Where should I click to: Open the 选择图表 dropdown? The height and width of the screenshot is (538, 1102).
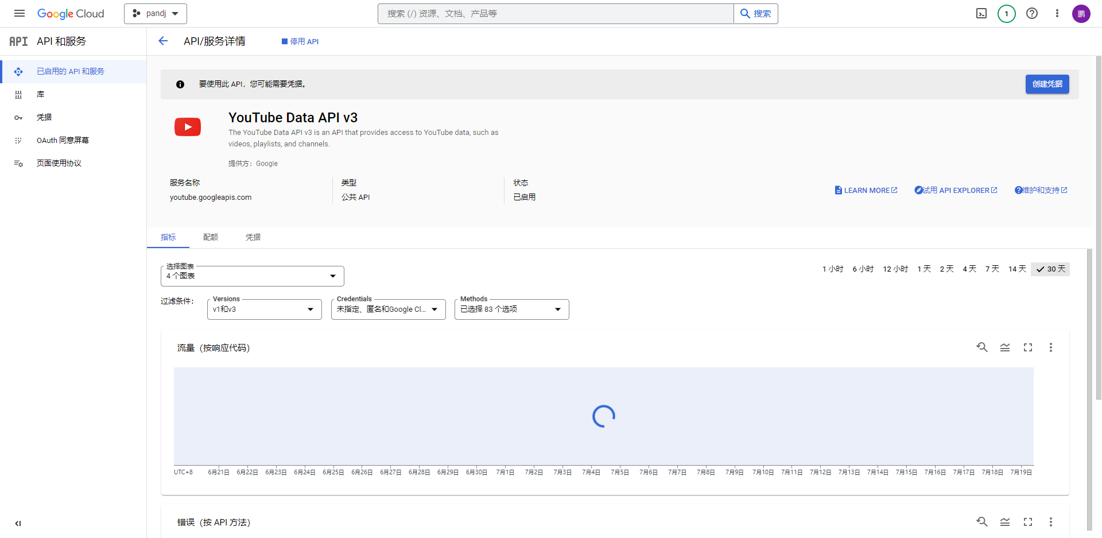pos(253,276)
